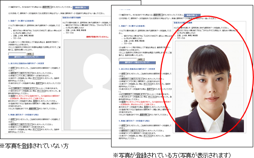Click heading 4 新規に顔写真データを登録 on registered-photo page
This screenshot has height=158, width=254.
[x=134, y=121]
